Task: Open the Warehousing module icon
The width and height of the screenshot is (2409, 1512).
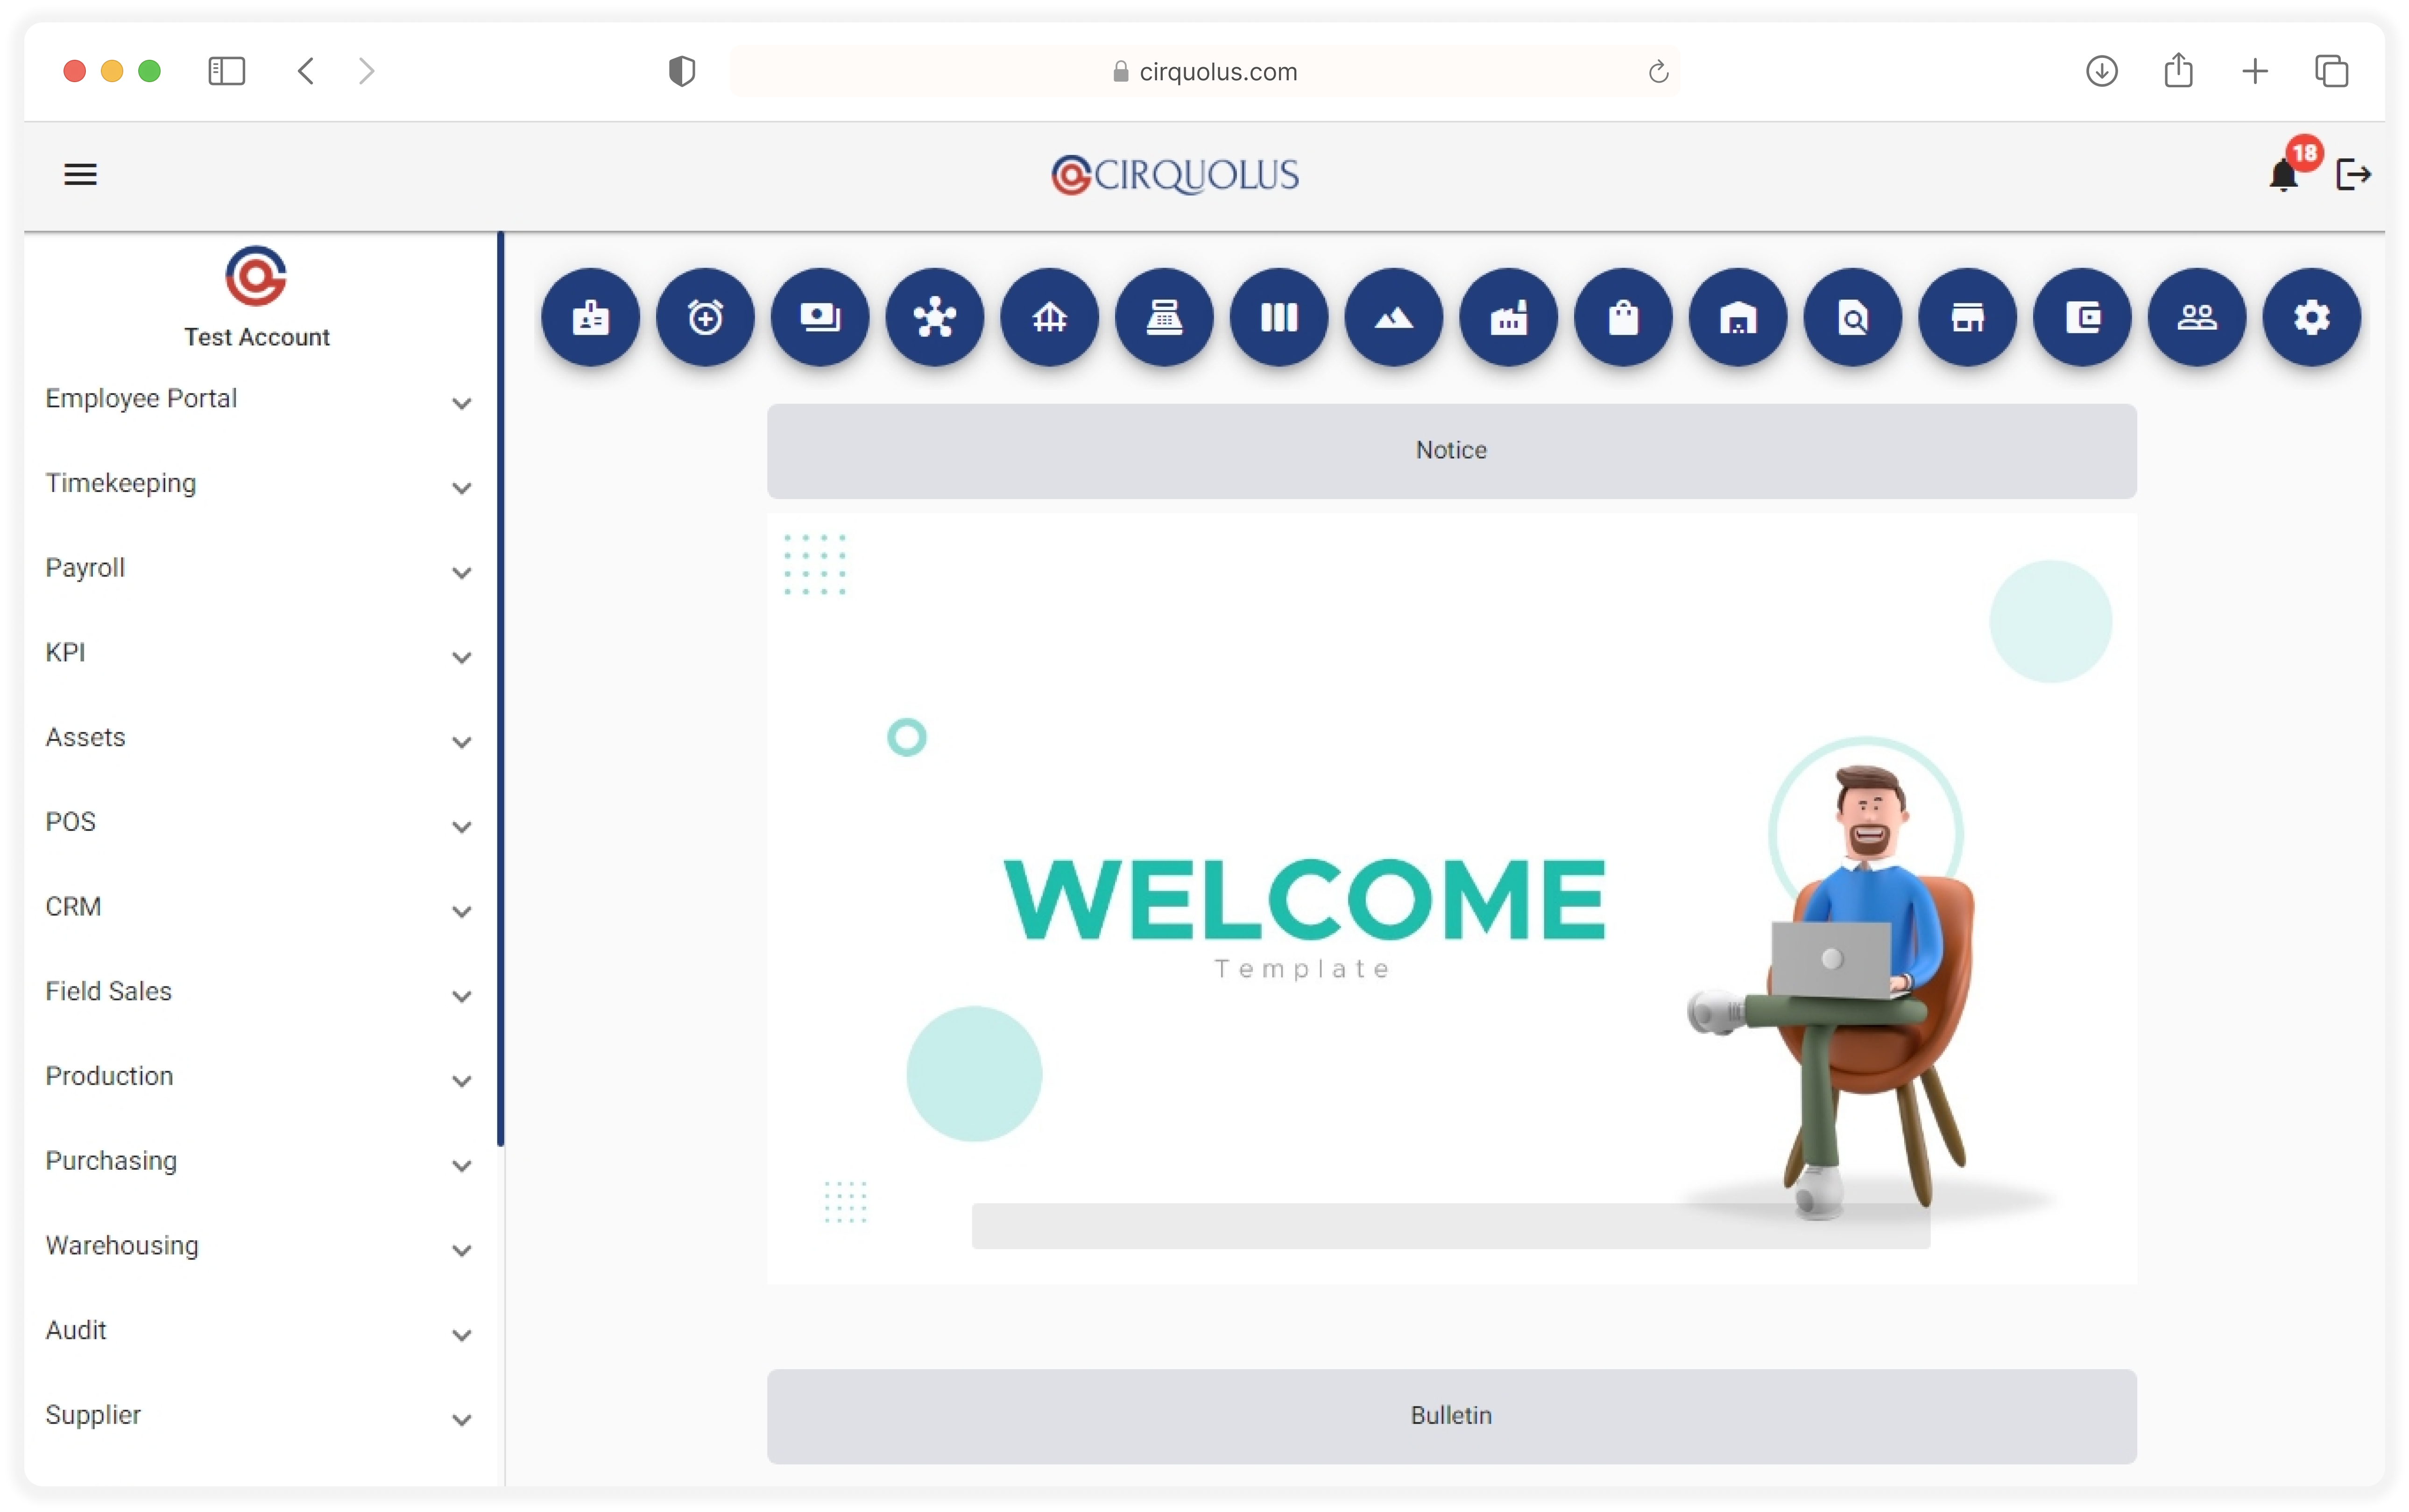Action: coord(1738,315)
